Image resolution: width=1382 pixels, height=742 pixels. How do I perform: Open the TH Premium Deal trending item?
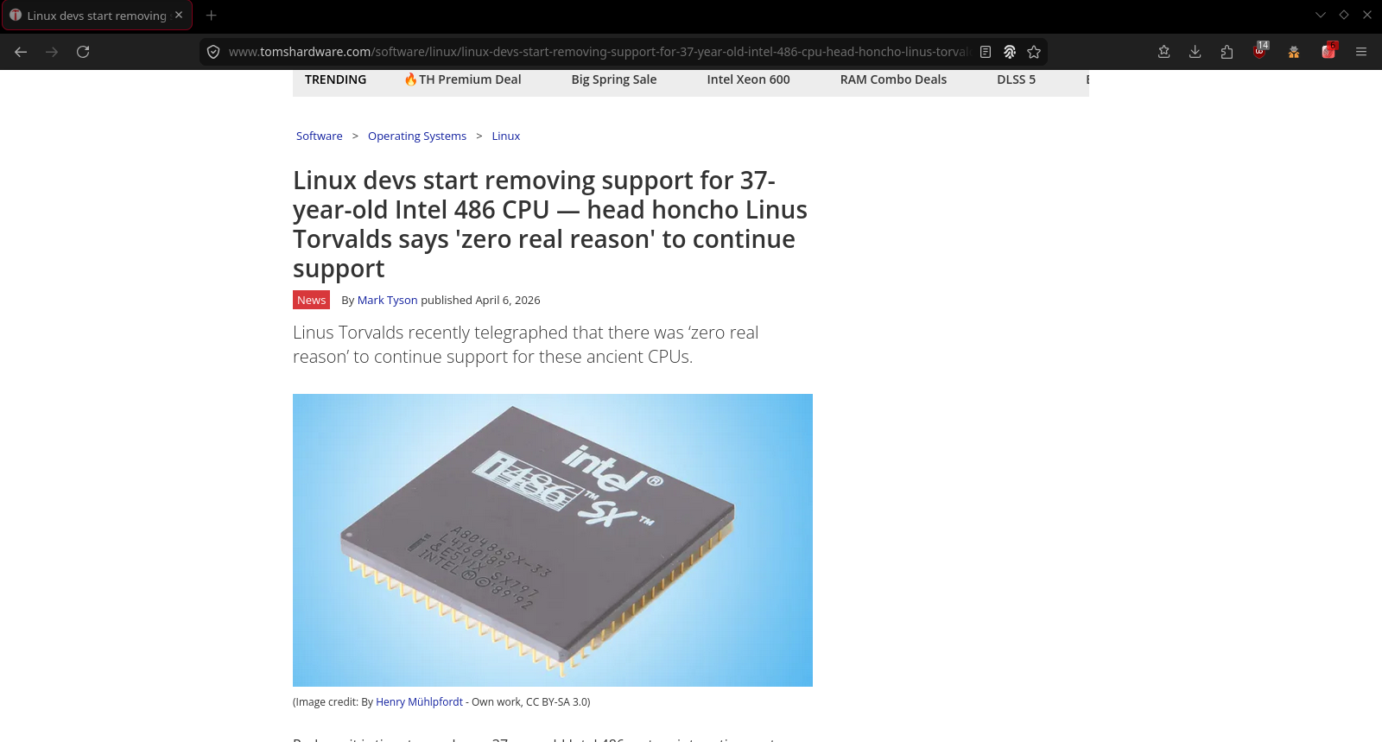coord(463,79)
